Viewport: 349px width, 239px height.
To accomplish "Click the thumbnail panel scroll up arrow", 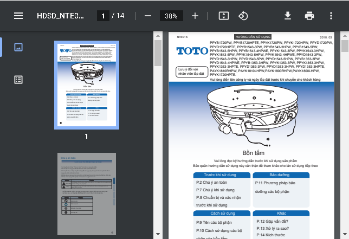I will 158,36.
